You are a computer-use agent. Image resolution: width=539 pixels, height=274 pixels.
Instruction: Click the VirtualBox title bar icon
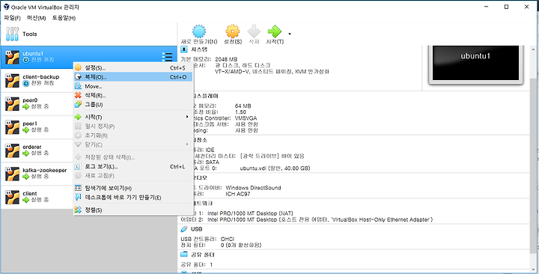pos(7,7)
